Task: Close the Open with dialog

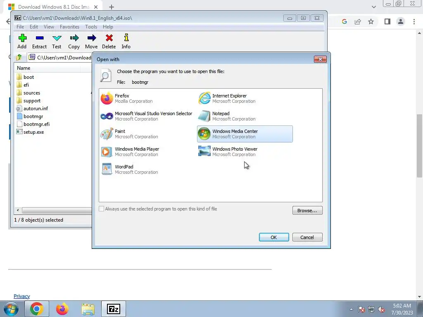Action: click(320, 59)
